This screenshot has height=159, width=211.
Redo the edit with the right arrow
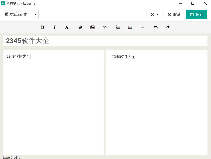[x=168, y=27]
